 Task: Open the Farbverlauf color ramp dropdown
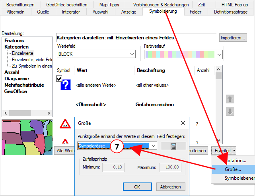tap(219, 54)
